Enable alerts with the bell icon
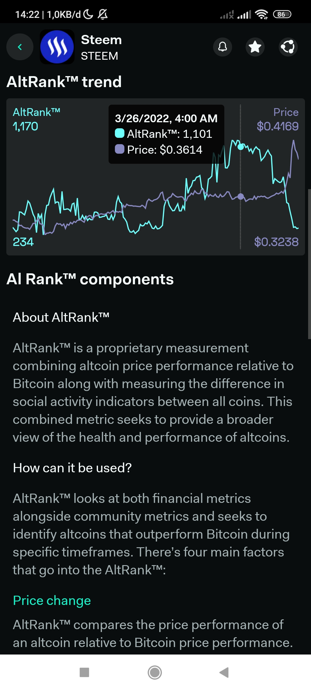 (x=223, y=47)
